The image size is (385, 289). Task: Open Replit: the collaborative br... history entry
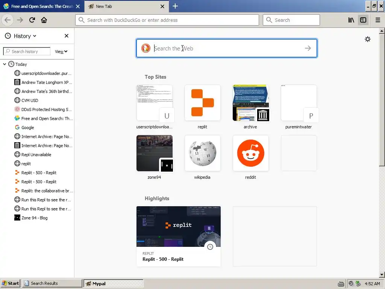(x=43, y=191)
